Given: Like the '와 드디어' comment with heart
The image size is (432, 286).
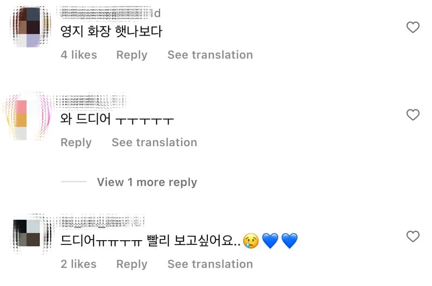Looking at the screenshot, I should [x=413, y=115].
